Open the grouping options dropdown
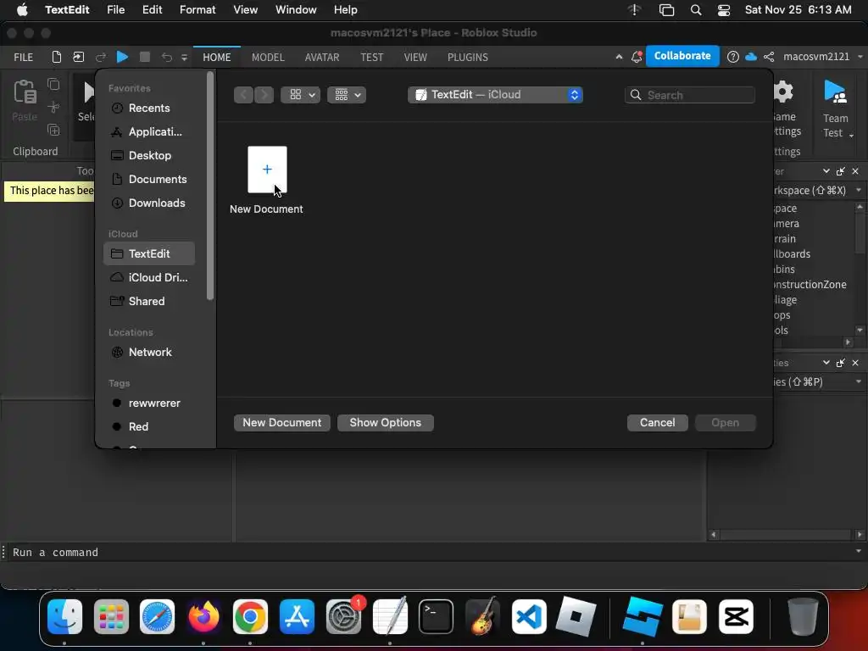Viewport: 868px width, 651px height. coord(347,95)
